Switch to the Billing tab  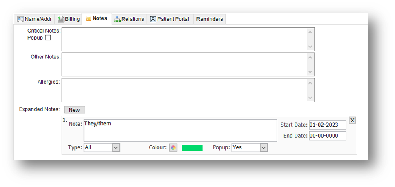coord(69,19)
